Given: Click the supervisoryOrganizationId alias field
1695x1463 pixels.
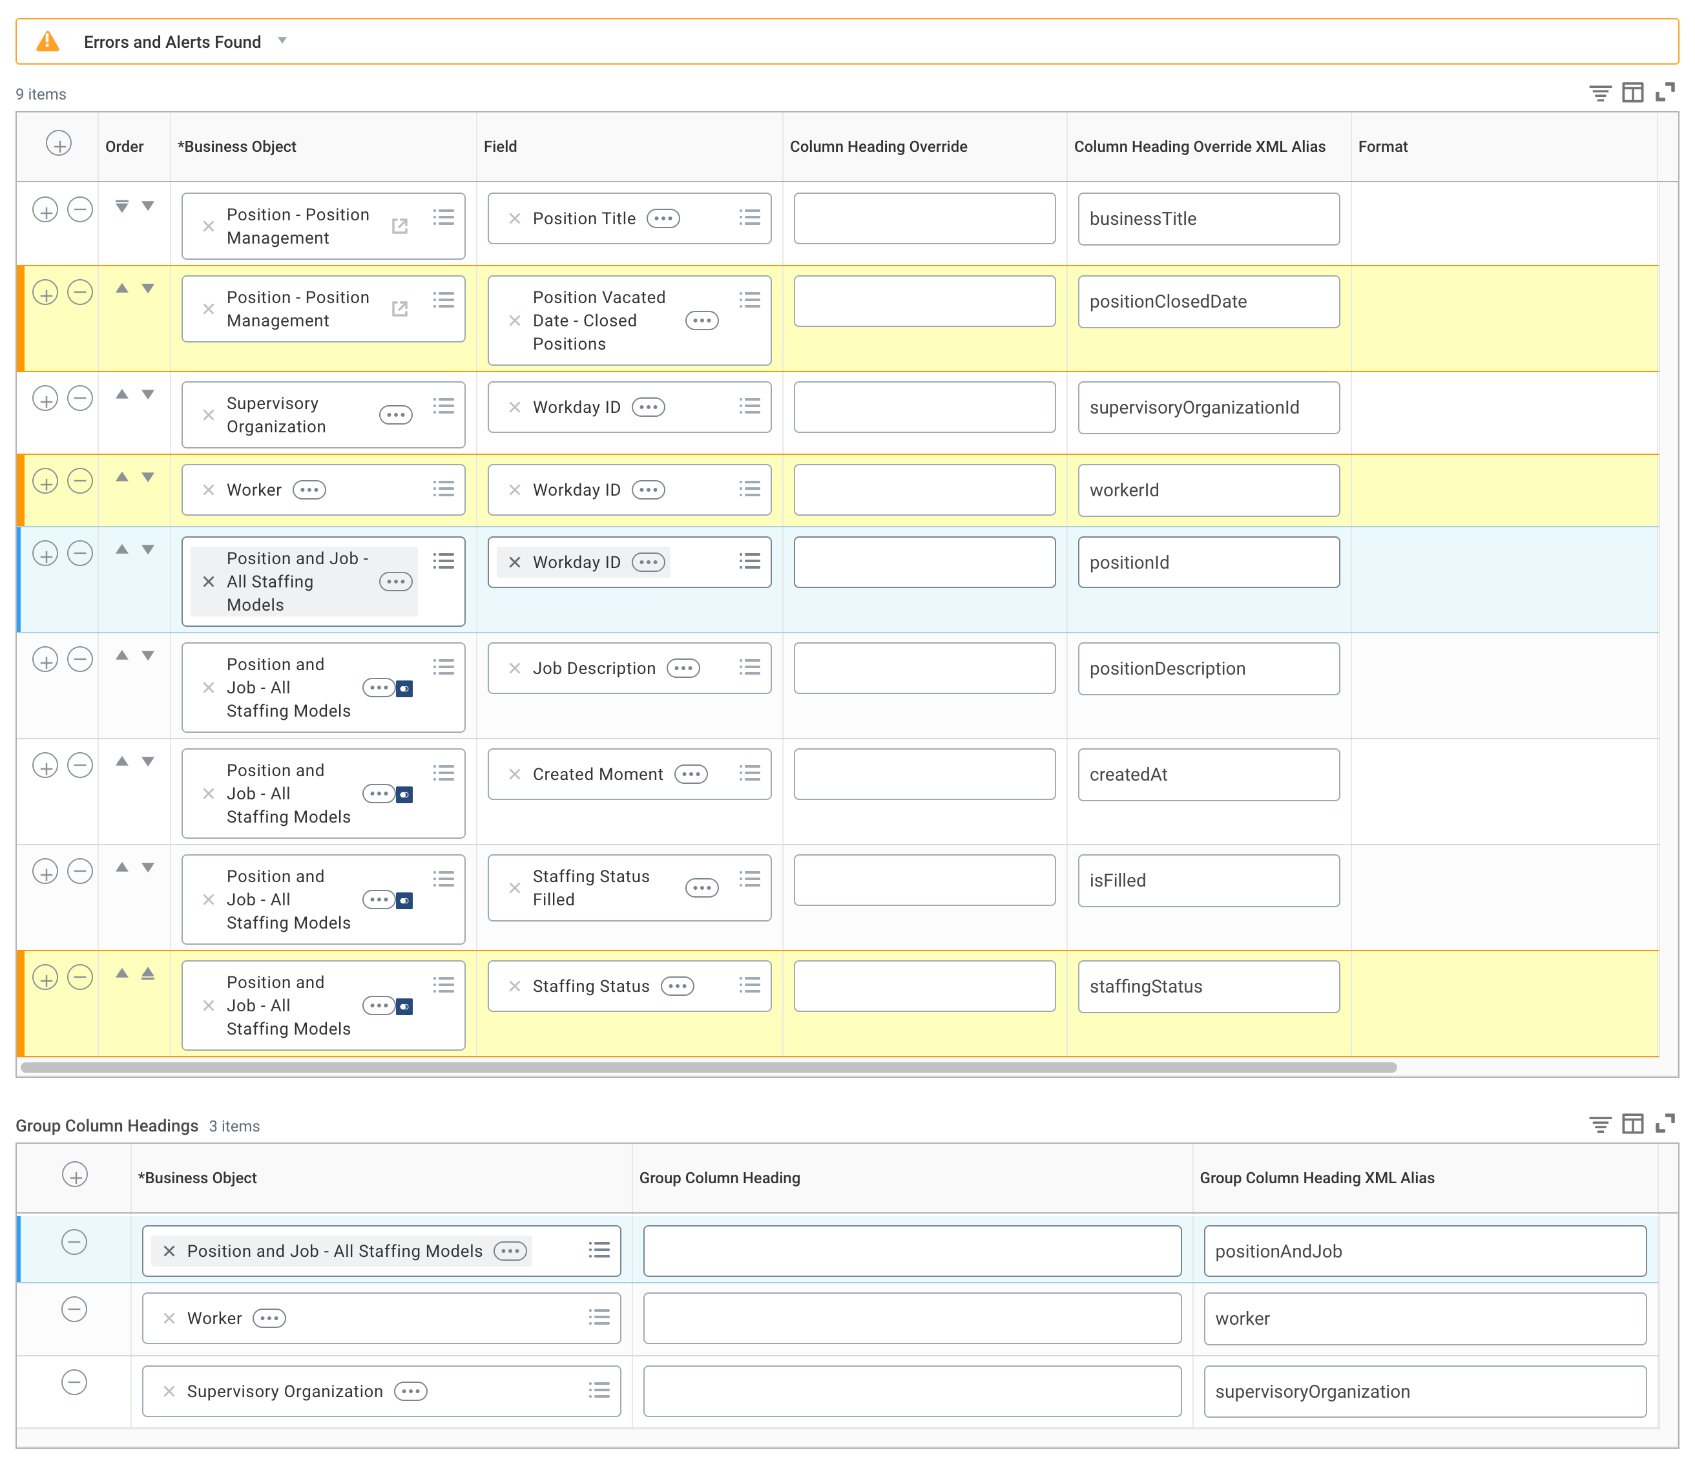Looking at the screenshot, I should coord(1208,408).
